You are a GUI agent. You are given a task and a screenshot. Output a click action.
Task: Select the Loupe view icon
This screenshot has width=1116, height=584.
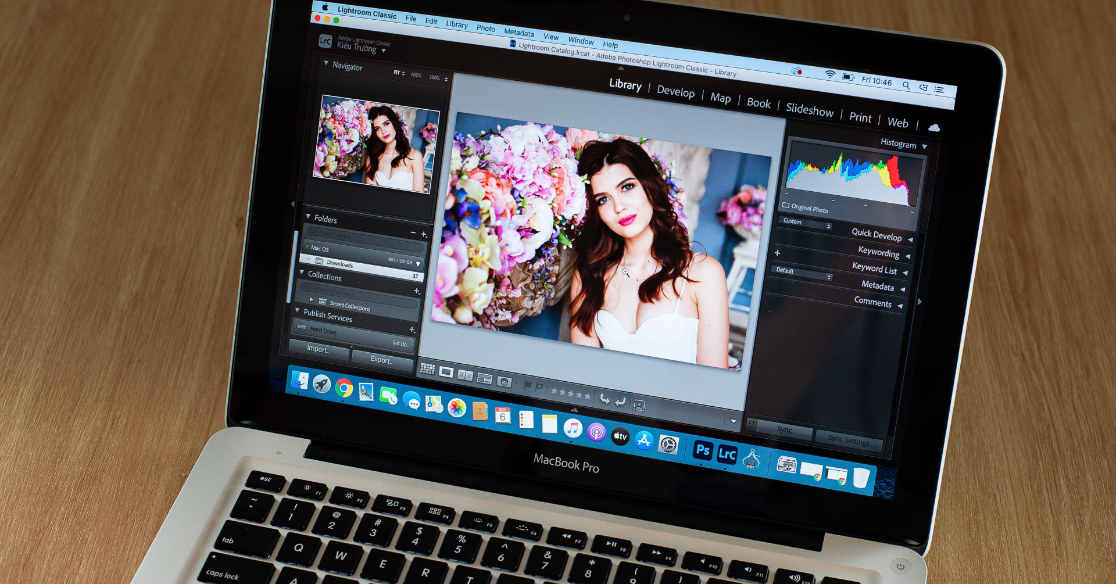446,372
